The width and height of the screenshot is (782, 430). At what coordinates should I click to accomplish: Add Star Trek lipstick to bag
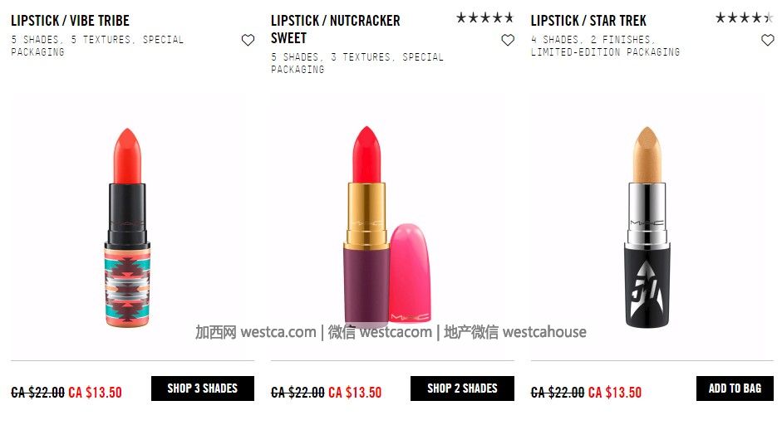coord(735,388)
